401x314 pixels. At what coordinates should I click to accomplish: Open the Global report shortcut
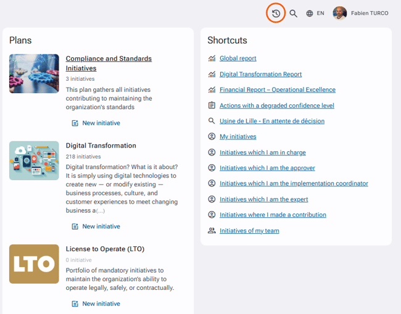(x=238, y=59)
